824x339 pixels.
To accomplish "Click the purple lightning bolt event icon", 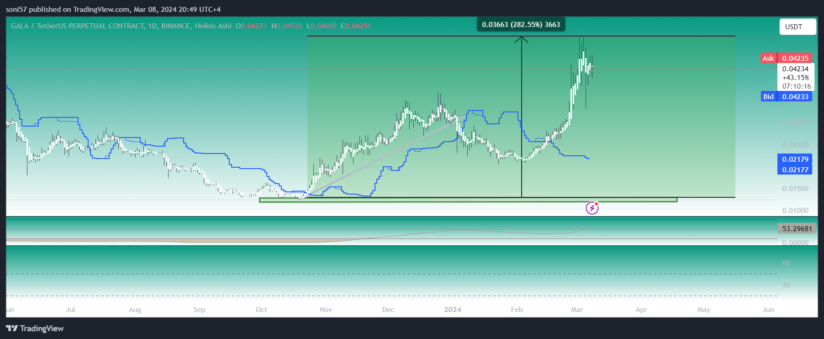I will pos(592,208).
